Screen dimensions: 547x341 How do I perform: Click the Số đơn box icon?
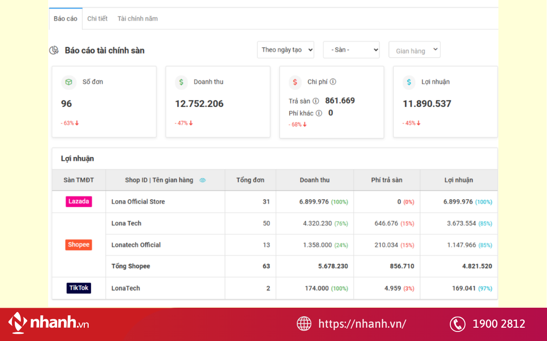pos(69,82)
